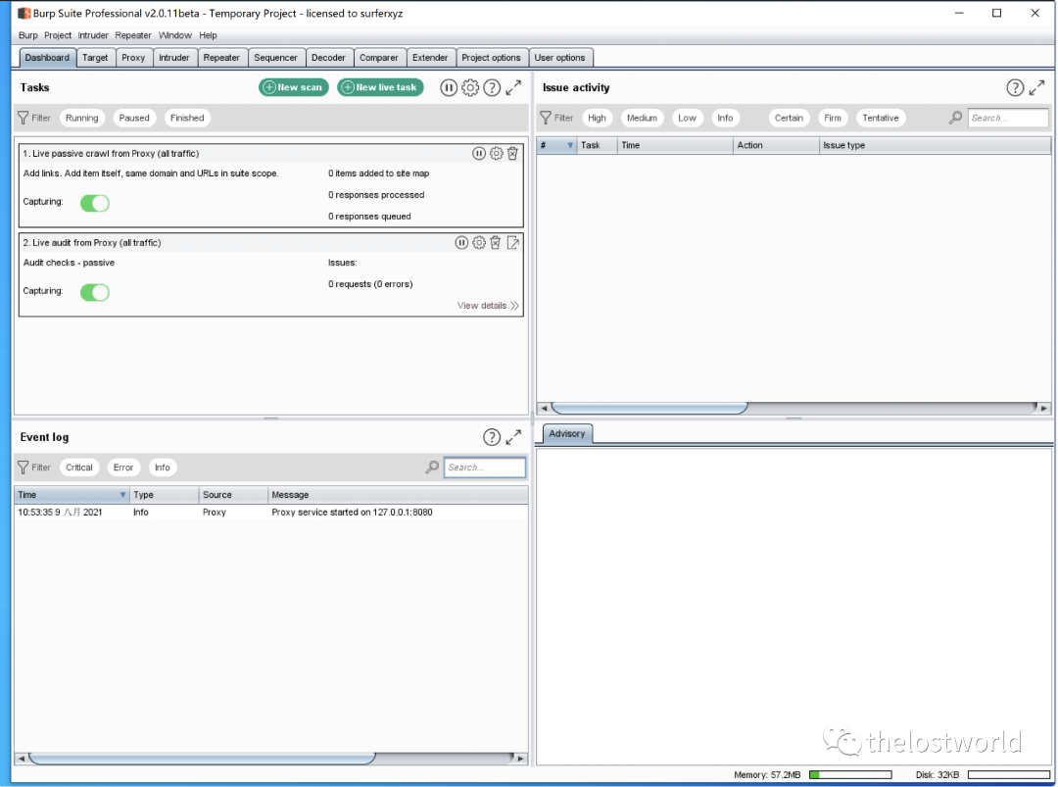Click the Issue activity search magnifier icon
1058x787 pixels.
pyautogui.click(x=955, y=118)
